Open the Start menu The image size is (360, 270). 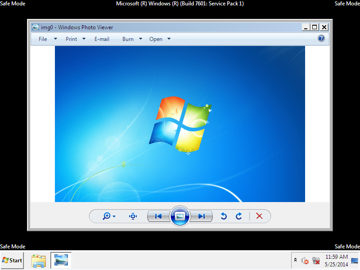[12, 261]
